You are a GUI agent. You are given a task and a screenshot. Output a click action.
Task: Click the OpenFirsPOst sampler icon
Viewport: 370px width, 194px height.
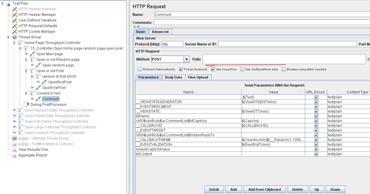(x=38, y=88)
